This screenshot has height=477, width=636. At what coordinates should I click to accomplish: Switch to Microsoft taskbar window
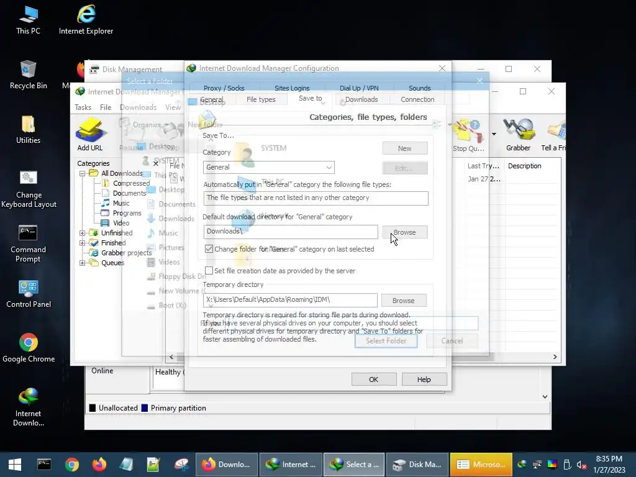pyautogui.click(x=481, y=465)
